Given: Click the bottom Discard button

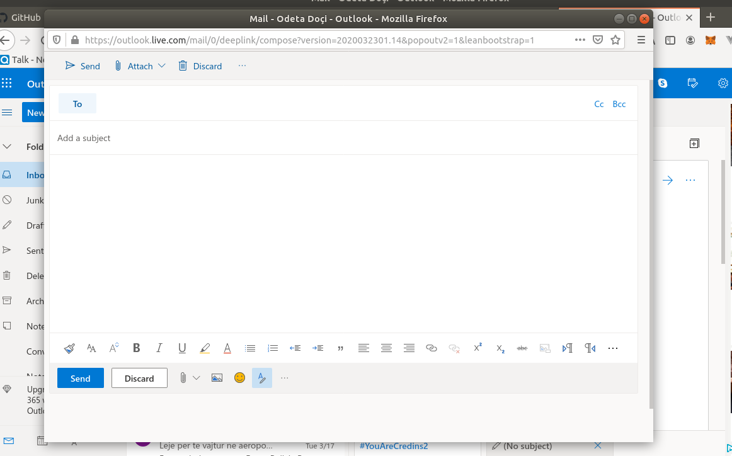Looking at the screenshot, I should click(x=139, y=378).
